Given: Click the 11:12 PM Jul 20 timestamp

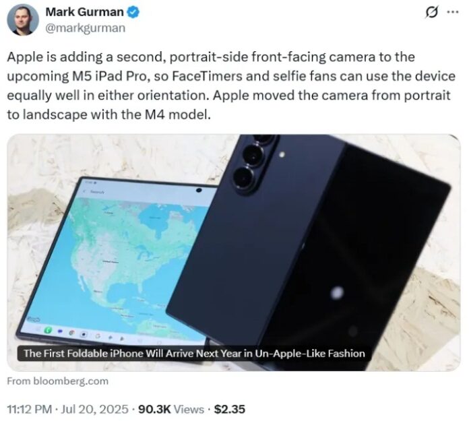Looking at the screenshot, I should pos(67,410).
